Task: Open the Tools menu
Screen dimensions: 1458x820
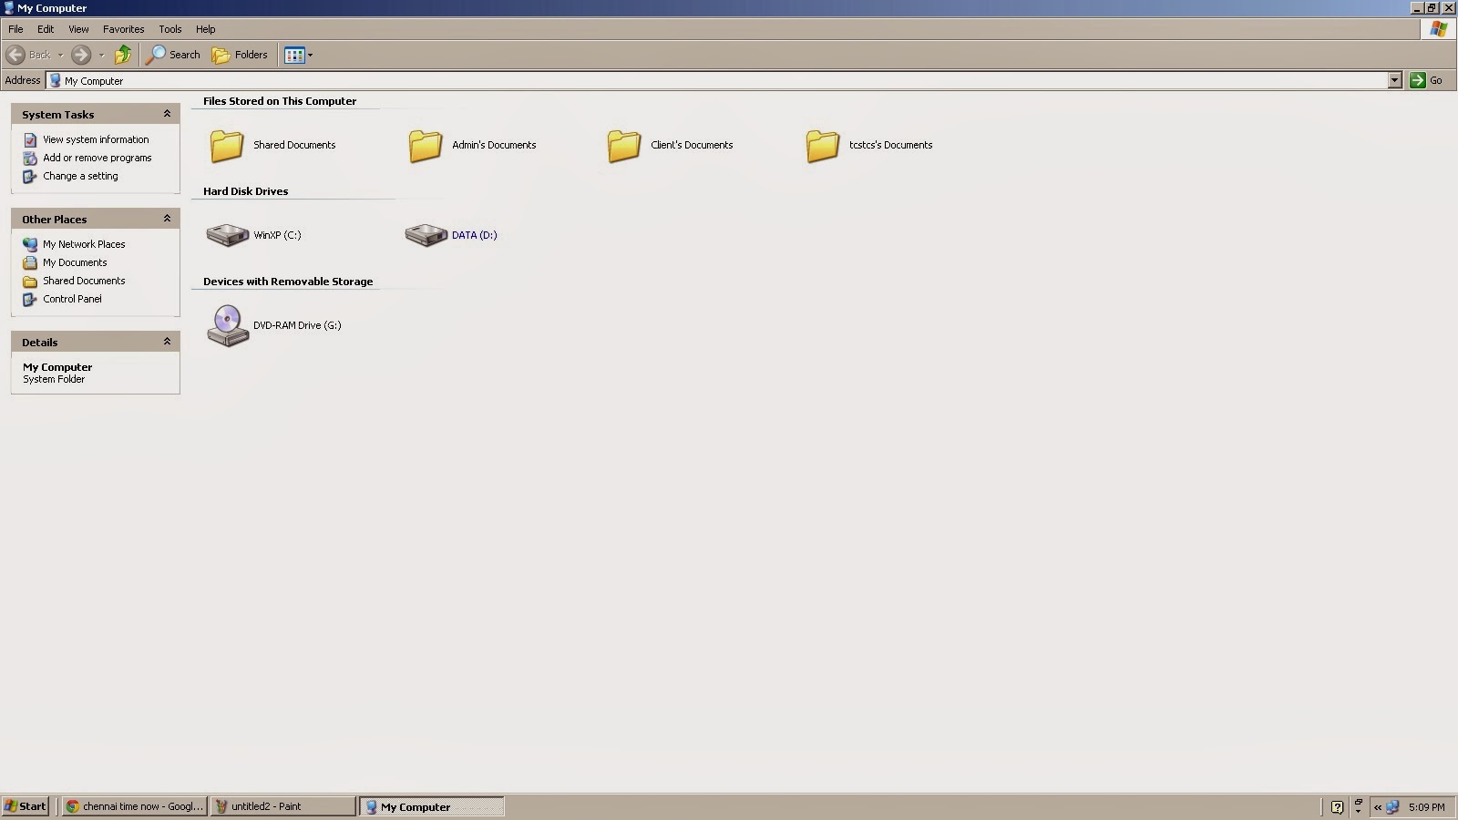Action: (x=170, y=29)
